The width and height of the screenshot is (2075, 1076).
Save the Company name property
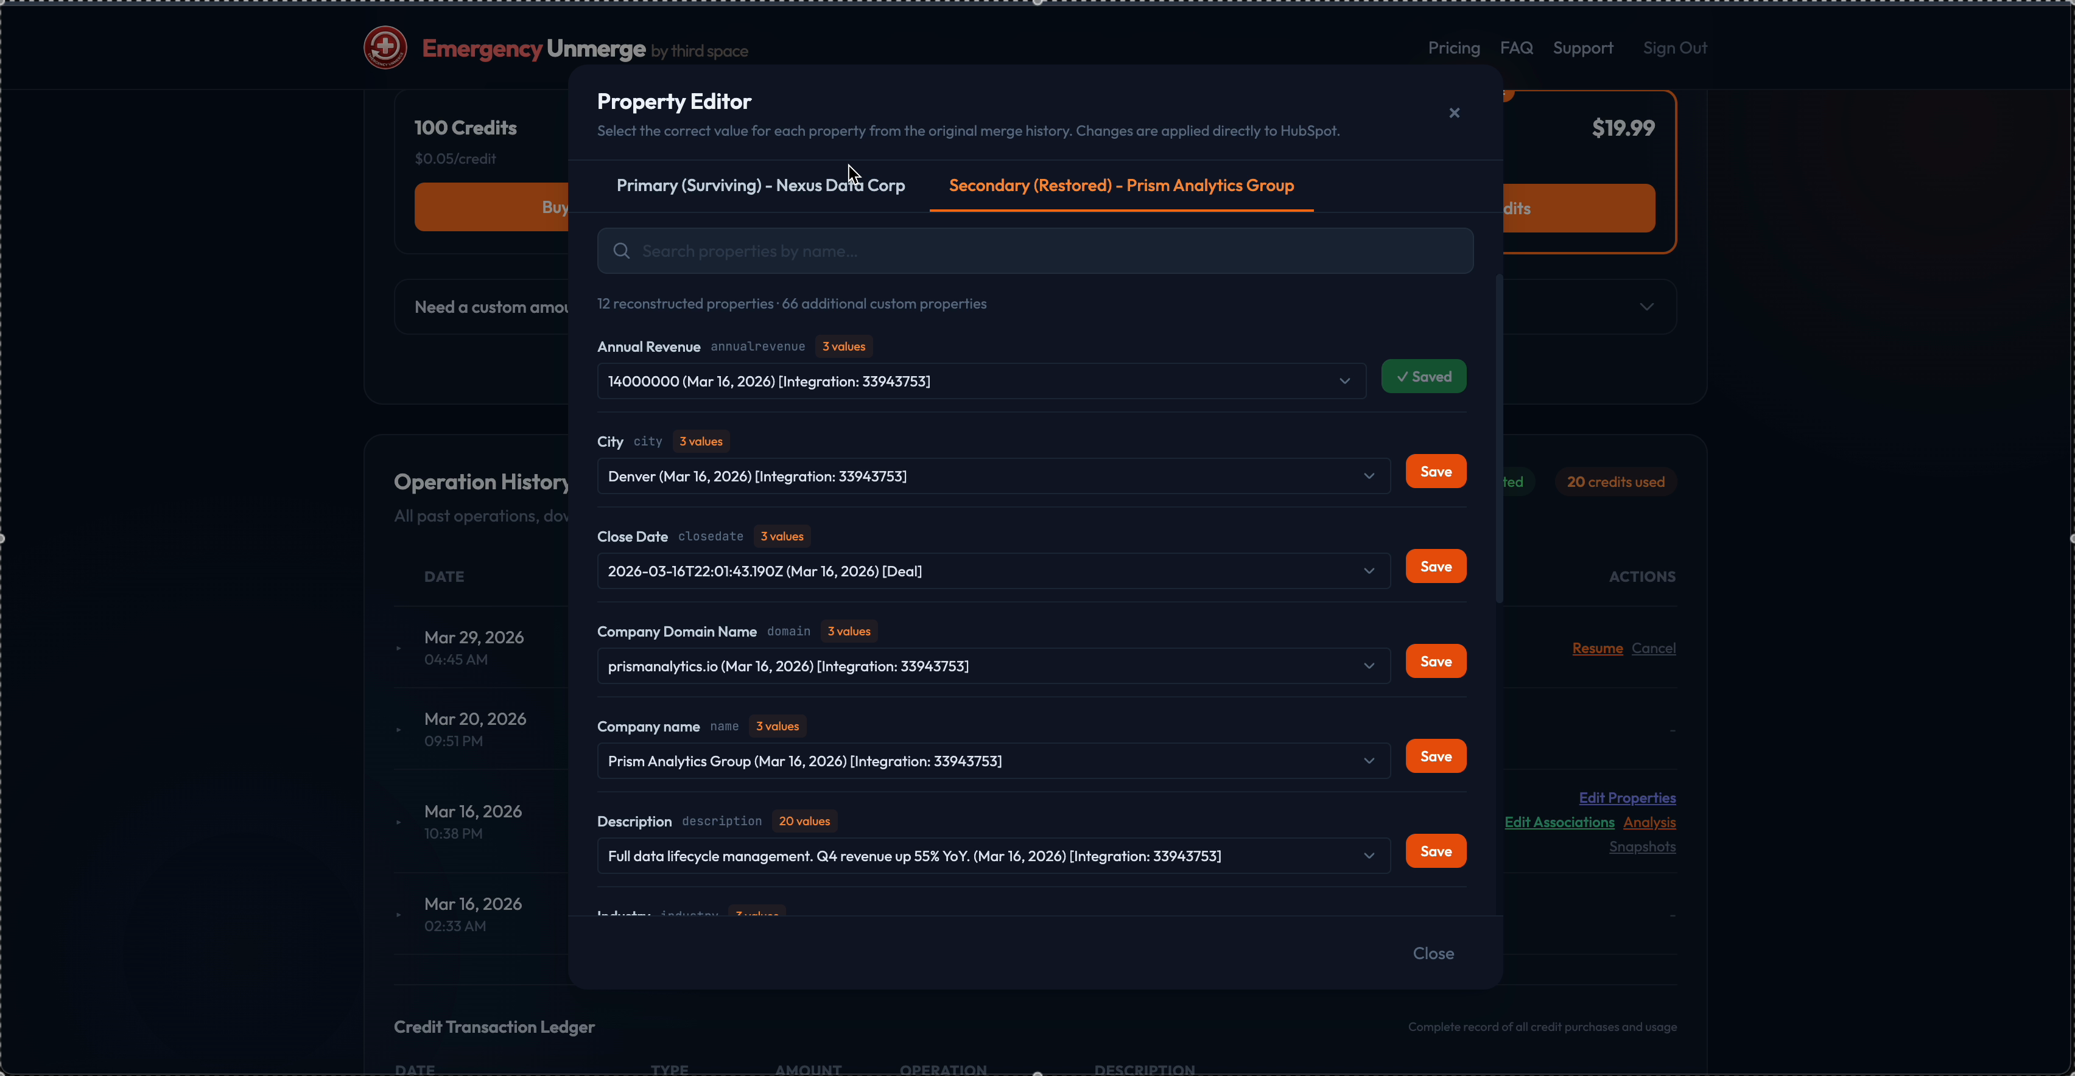click(x=1436, y=756)
